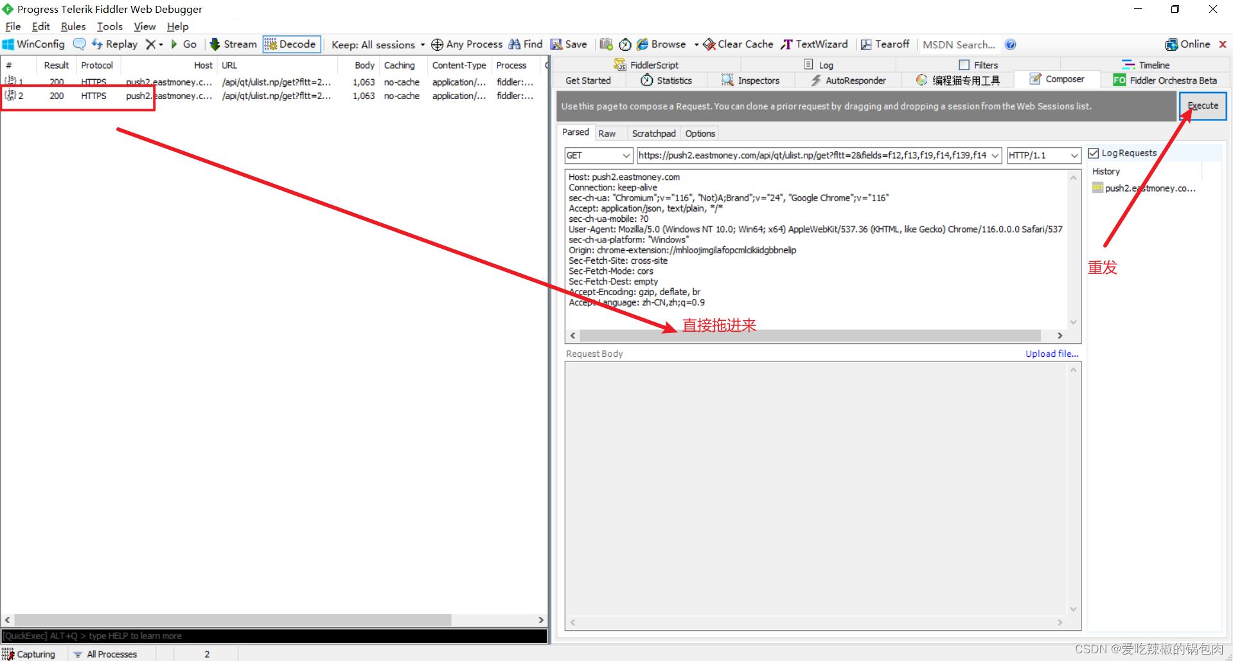Click the Remove X toolbar icon
Image resolution: width=1233 pixels, height=661 pixels.
[150, 44]
